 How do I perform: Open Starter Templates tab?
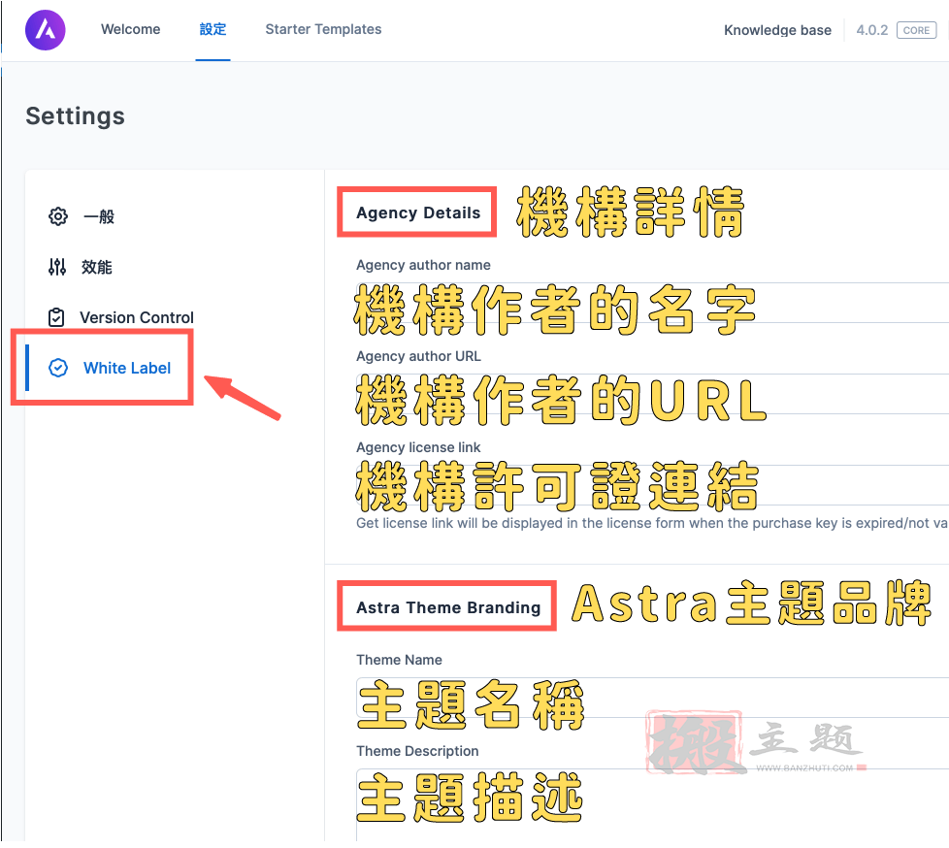pos(323,29)
